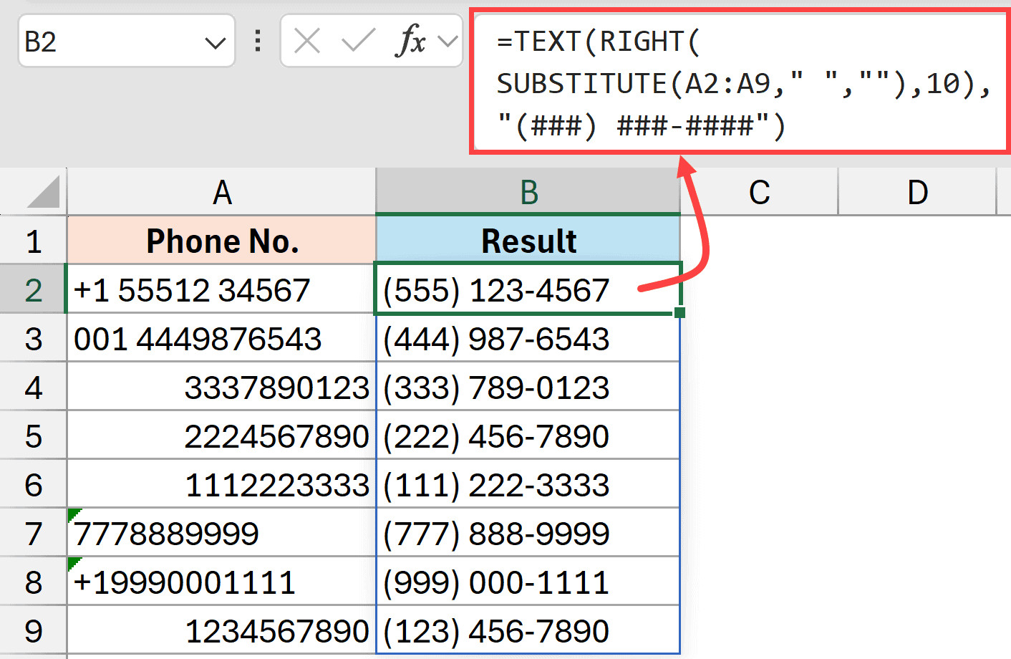Open the Insert Function fx dialog

pos(410,42)
